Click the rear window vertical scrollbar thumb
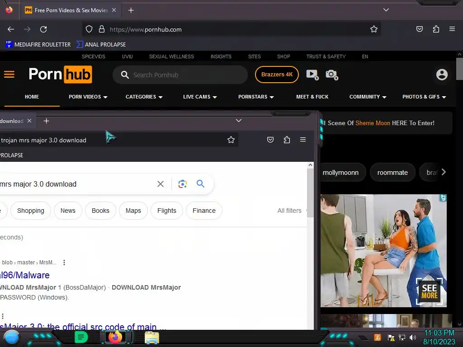Viewport: 463px width, 347px height. [x=459, y=69]
